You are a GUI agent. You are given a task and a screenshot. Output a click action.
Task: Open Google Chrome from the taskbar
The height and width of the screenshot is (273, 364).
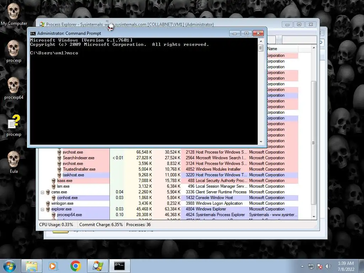pos(76,266)
